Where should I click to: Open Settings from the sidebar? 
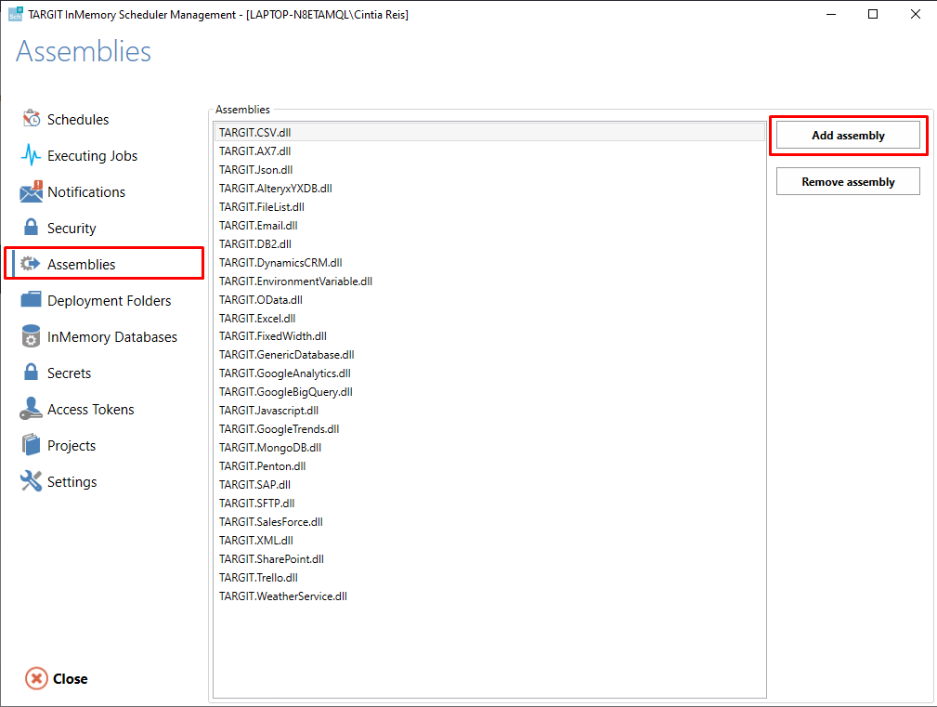pos(72,481)
